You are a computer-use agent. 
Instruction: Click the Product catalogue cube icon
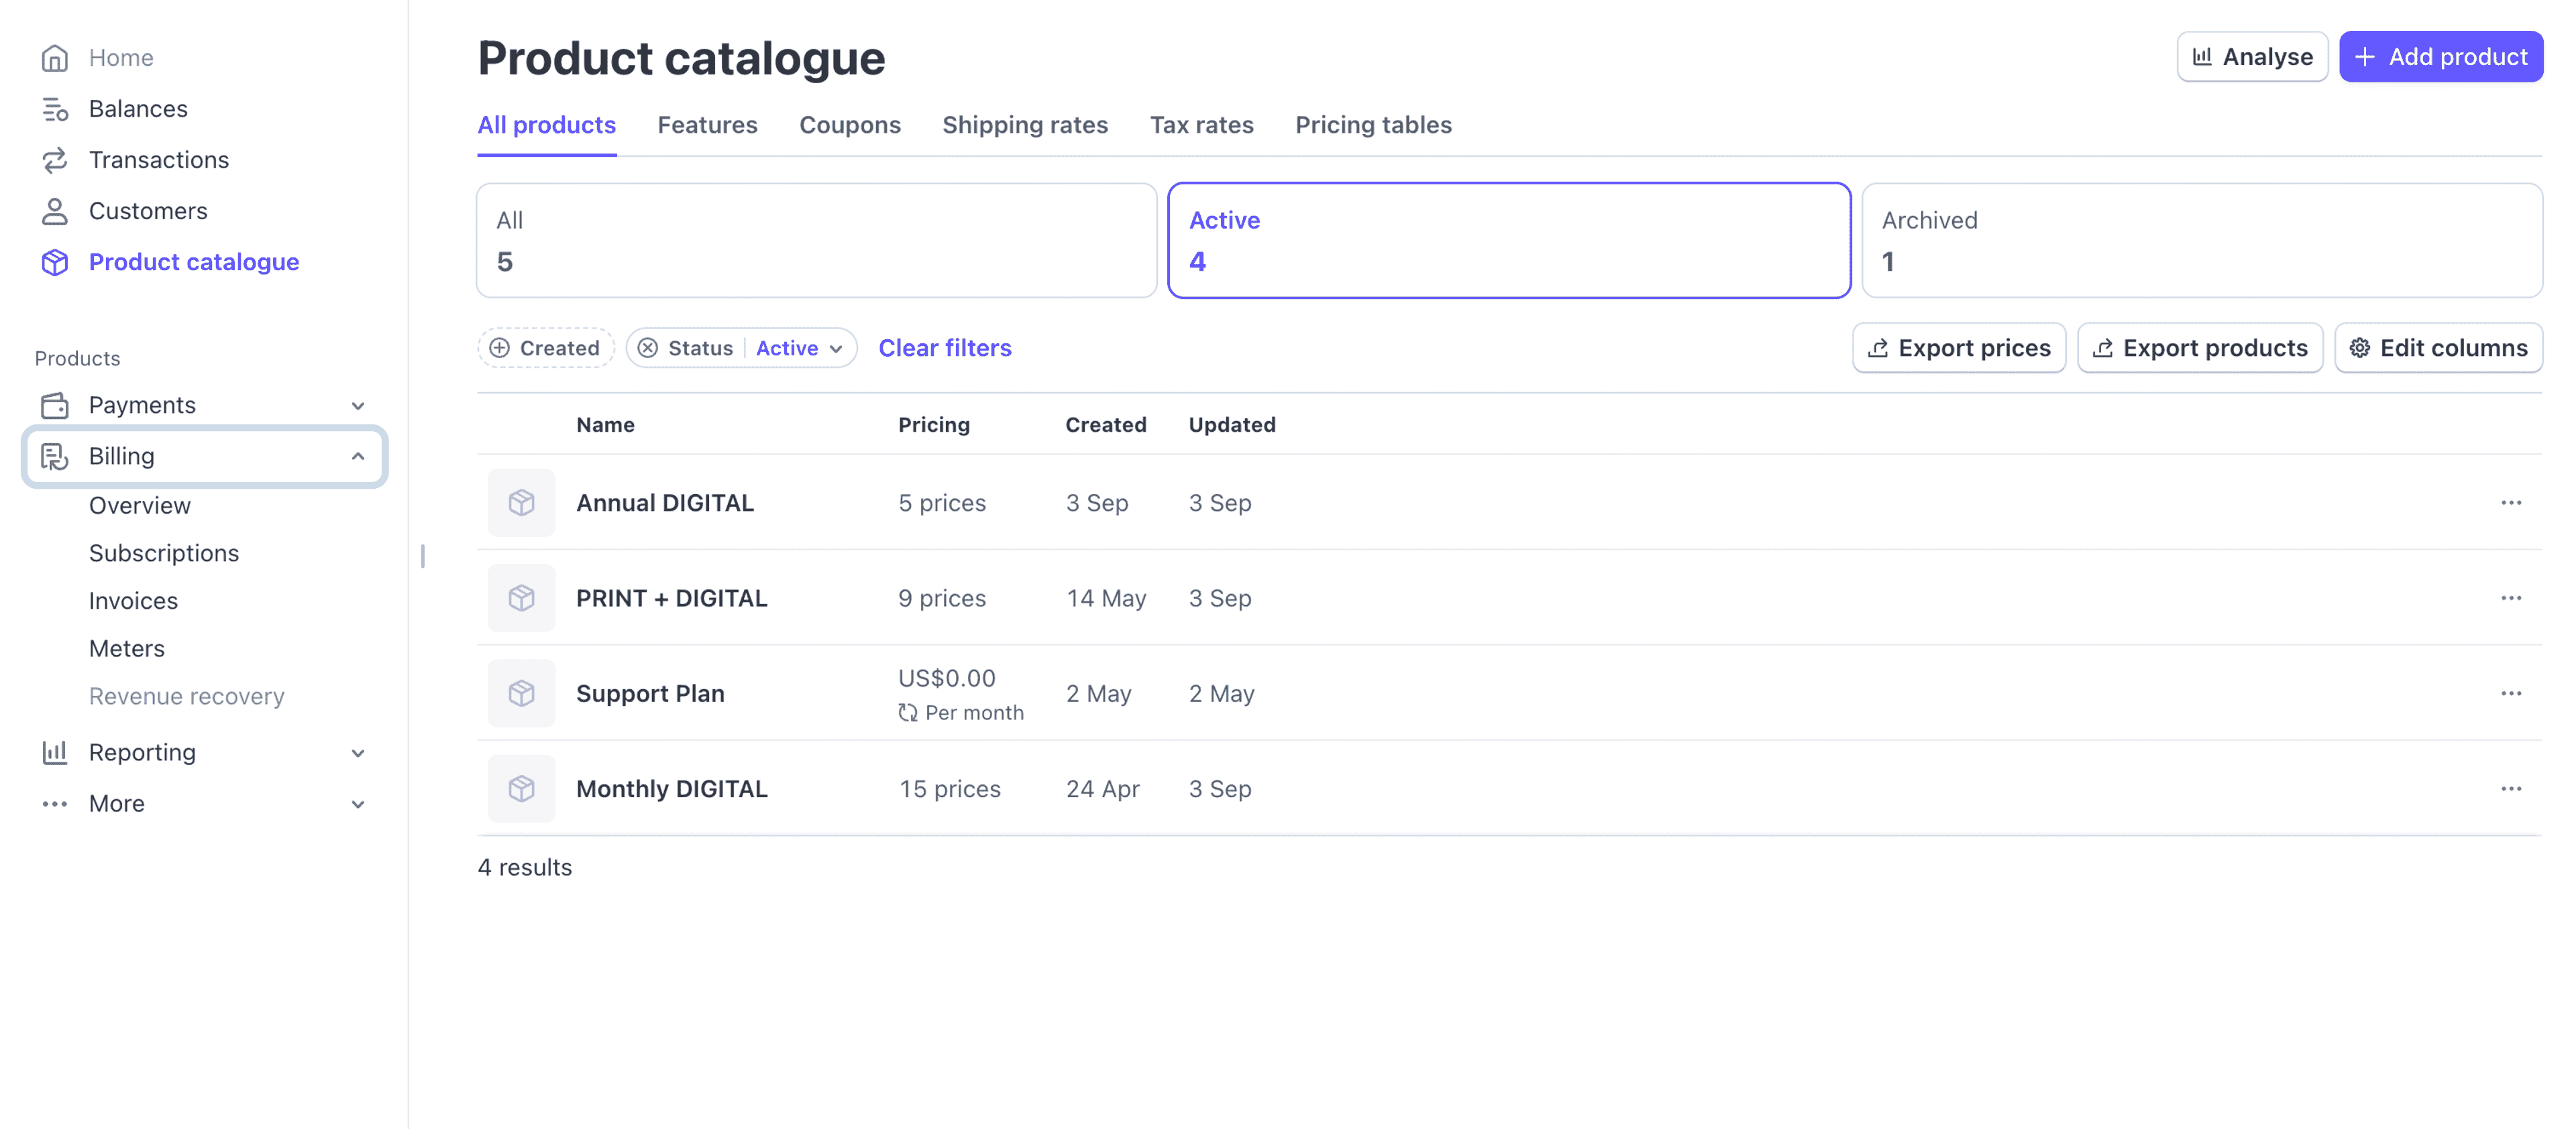(x=55, y=261)
